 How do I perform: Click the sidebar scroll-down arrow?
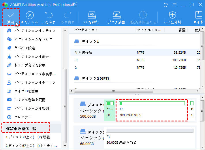click(65, 146)
